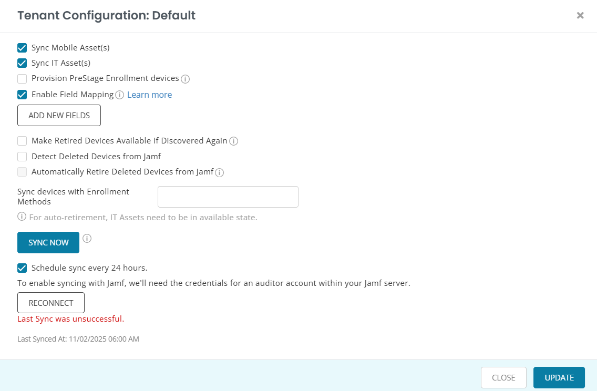Click the Update button
This screenshot has width=597, height=391.
[559, 377]
